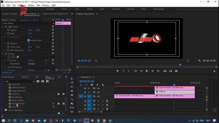
Task: Toggle Snap magnet in timeline
Action: coord(86,85)
